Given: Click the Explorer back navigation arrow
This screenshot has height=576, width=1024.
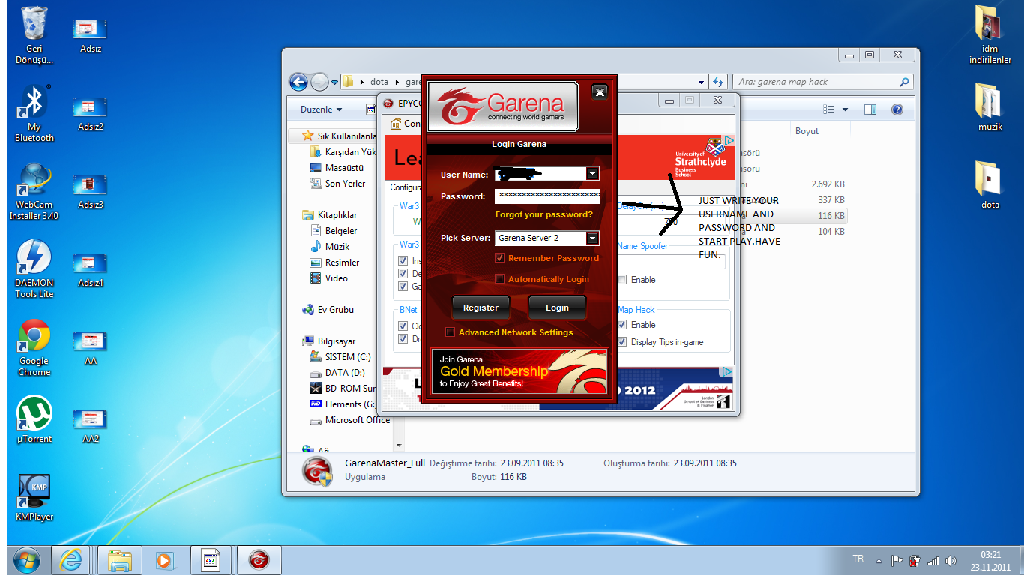Looking at the screenshot, I should click(298, 82).
